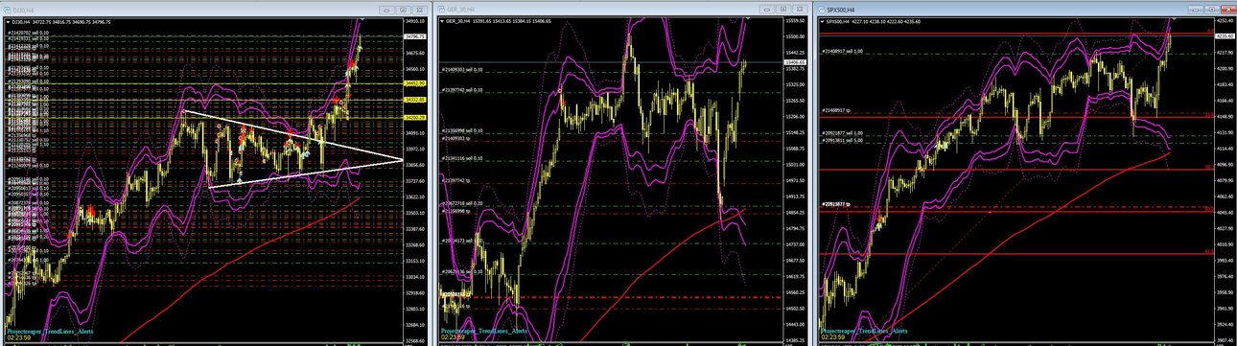
Task: Click the 34200.28 yellow price label on DJ30
Action: tap(414, 117)
